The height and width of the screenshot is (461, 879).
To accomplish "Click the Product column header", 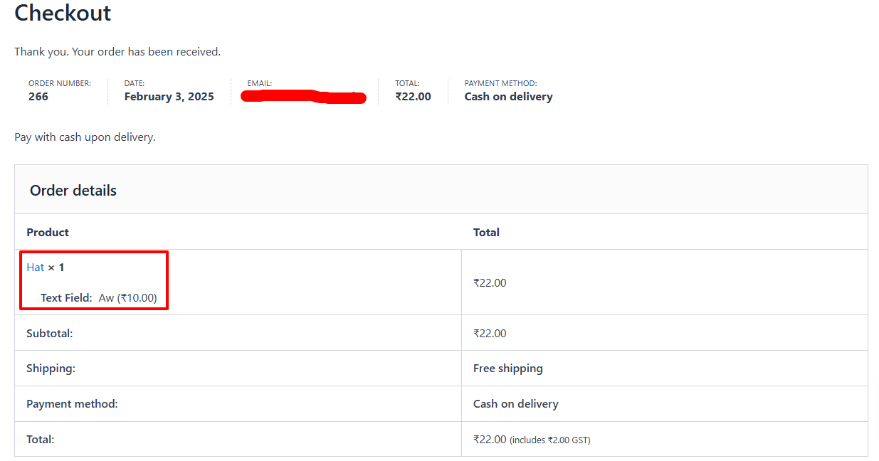I will coord(48,232).
